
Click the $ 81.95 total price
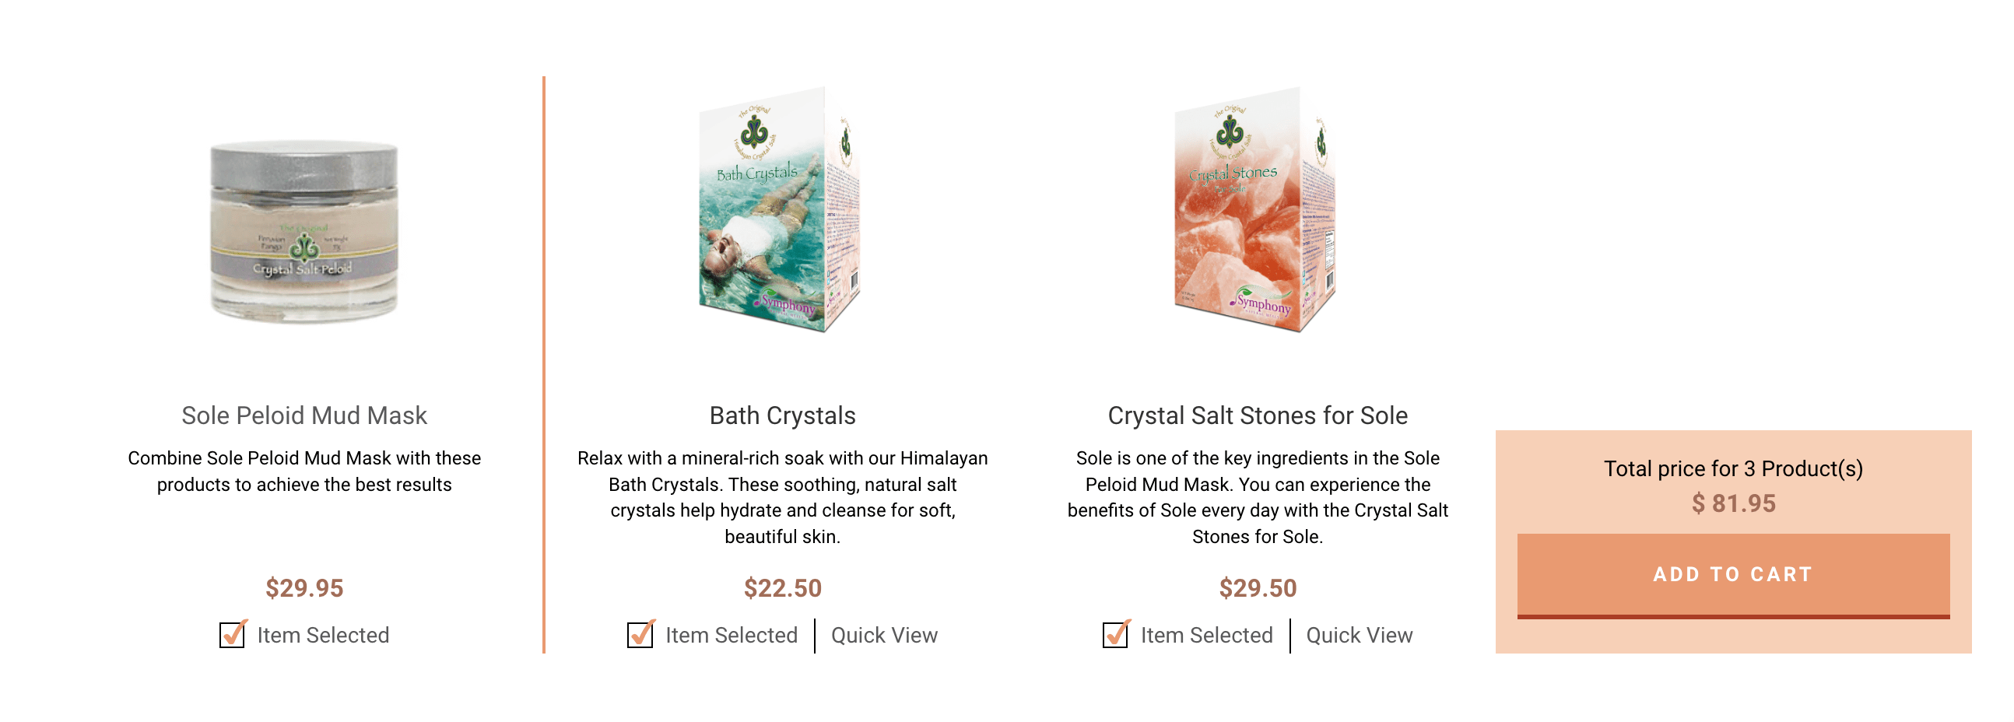tap(1732, 503)
